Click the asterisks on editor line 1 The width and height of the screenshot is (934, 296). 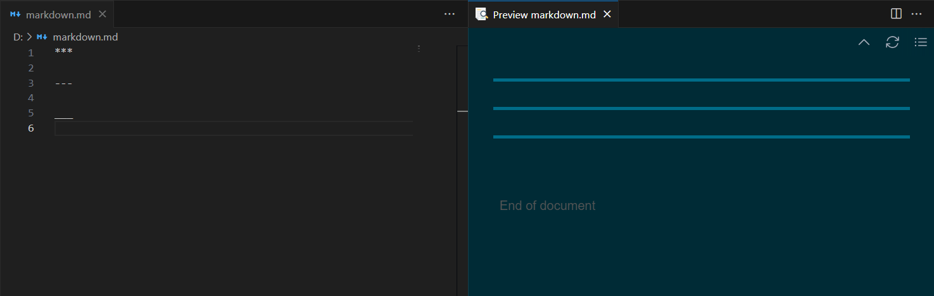[x=63, y=52]
